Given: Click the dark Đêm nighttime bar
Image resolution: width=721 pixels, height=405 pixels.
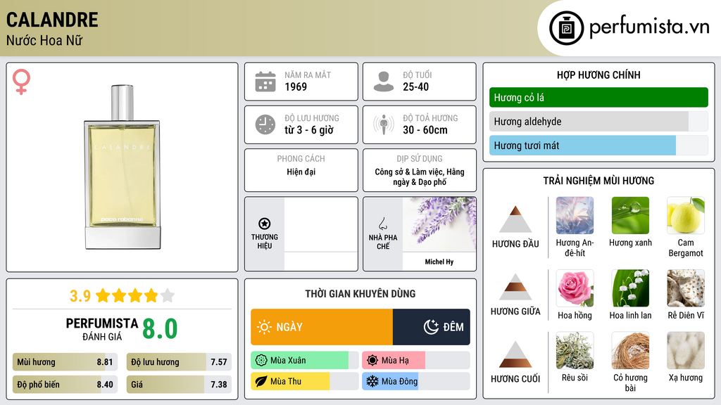Looking at the screenshot, I should point(432,327).
